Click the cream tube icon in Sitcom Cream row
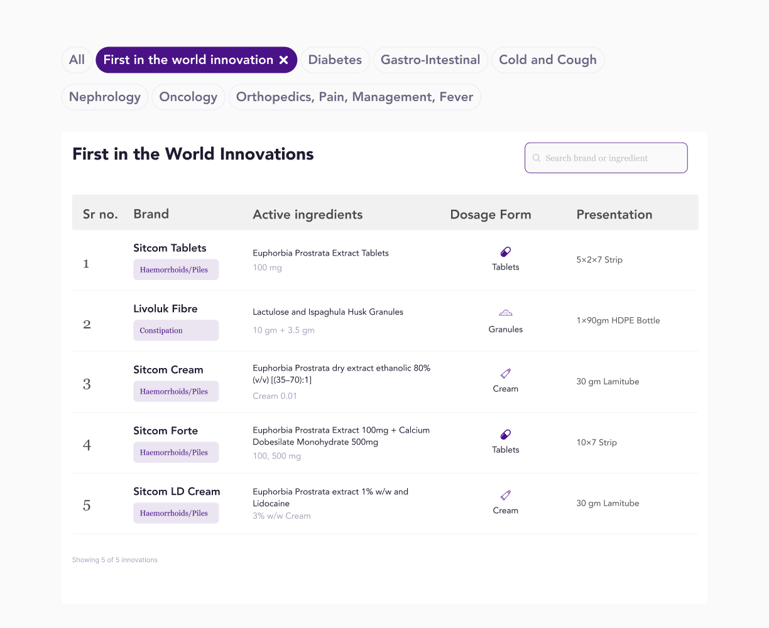The image size is (769, 628). (505, 374)
